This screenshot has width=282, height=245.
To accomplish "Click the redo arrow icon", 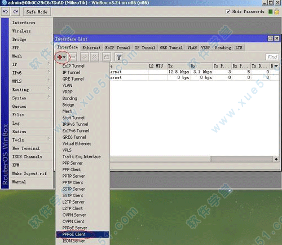I will pos(15,12).
